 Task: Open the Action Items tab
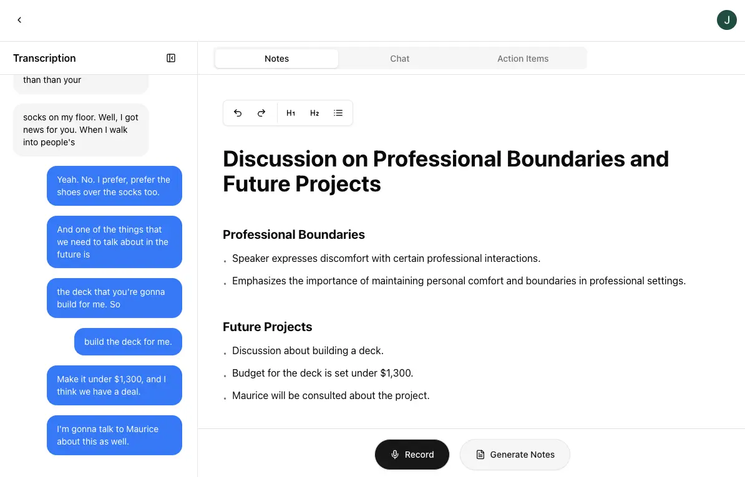[523, 59]
